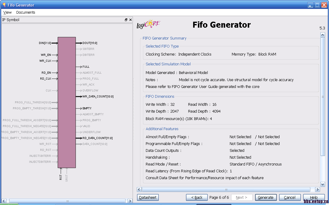Click the PROG_FULL port label

click(91, 79)
